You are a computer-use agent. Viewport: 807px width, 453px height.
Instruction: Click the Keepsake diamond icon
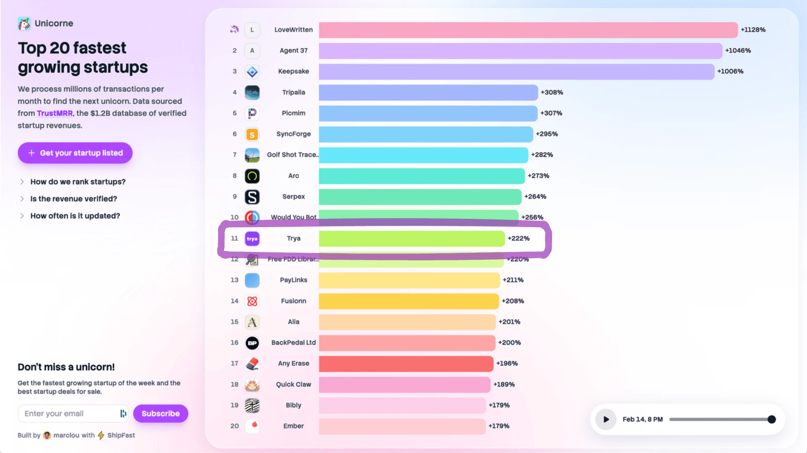pos(252,71)
